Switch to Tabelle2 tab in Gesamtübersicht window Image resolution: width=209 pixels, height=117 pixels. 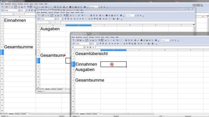coord(88,114)
